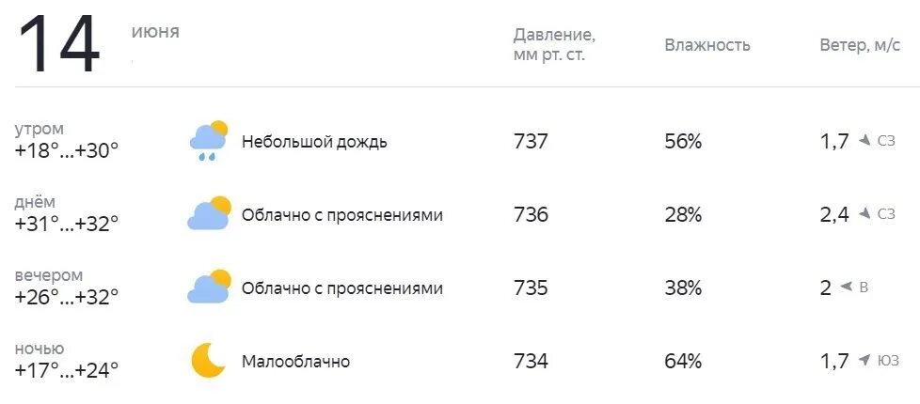Click the month label июня
This screenshot has height=404, width=920.
click(x=155, y=32)
